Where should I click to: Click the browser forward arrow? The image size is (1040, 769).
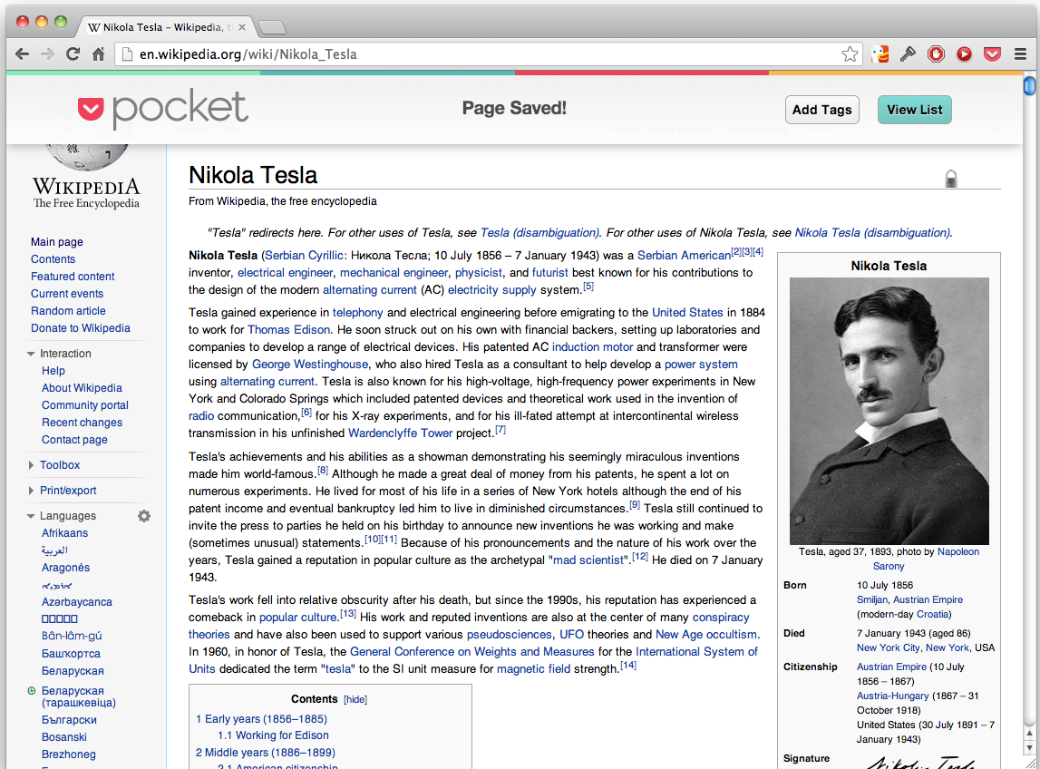(x=48, y=54)
